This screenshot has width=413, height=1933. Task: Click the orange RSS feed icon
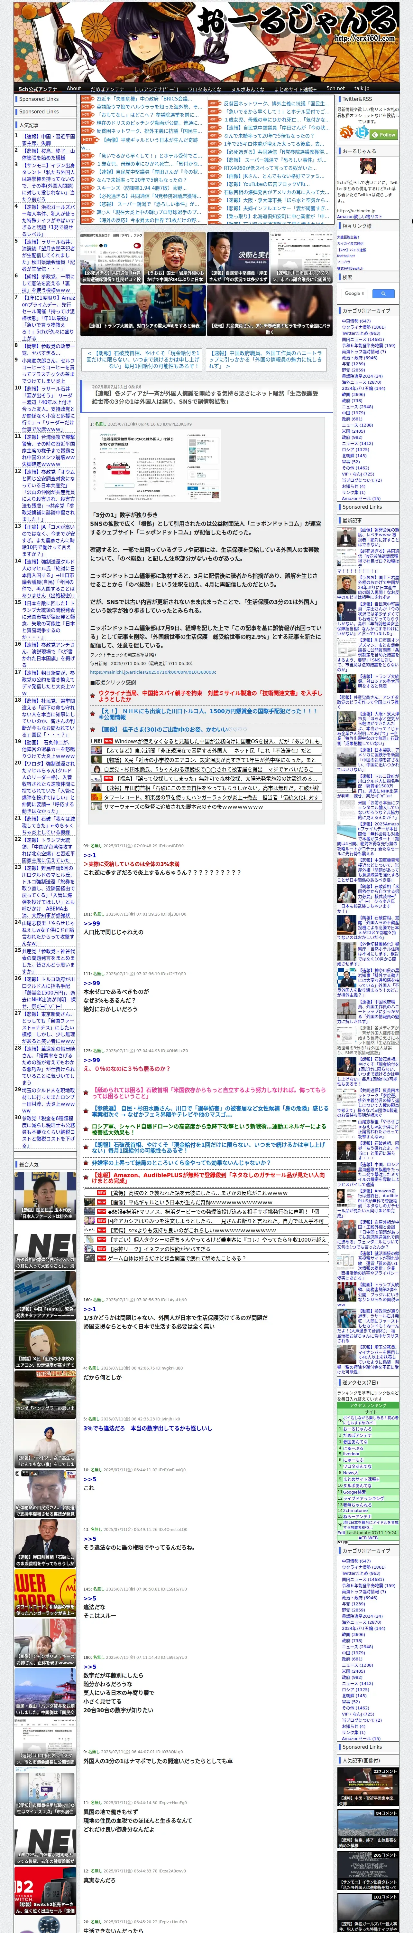pyautogui.click(x=346, y=132)
